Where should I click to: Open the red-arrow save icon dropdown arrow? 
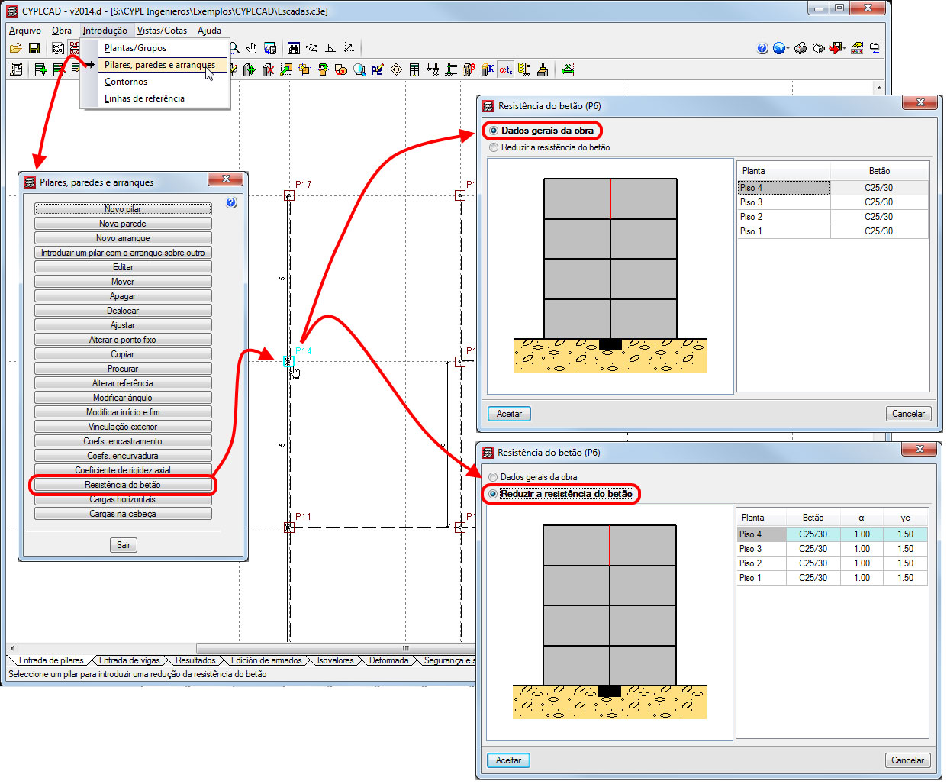pyautogui.click(x=846, y=49)
